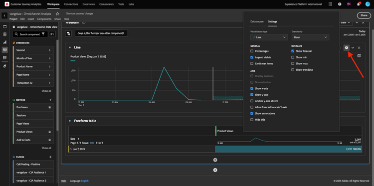Image resolution: width=374 pixels, height=186 pixels.
Task: Enable the Show trendline checkbox
Action: 293,70
